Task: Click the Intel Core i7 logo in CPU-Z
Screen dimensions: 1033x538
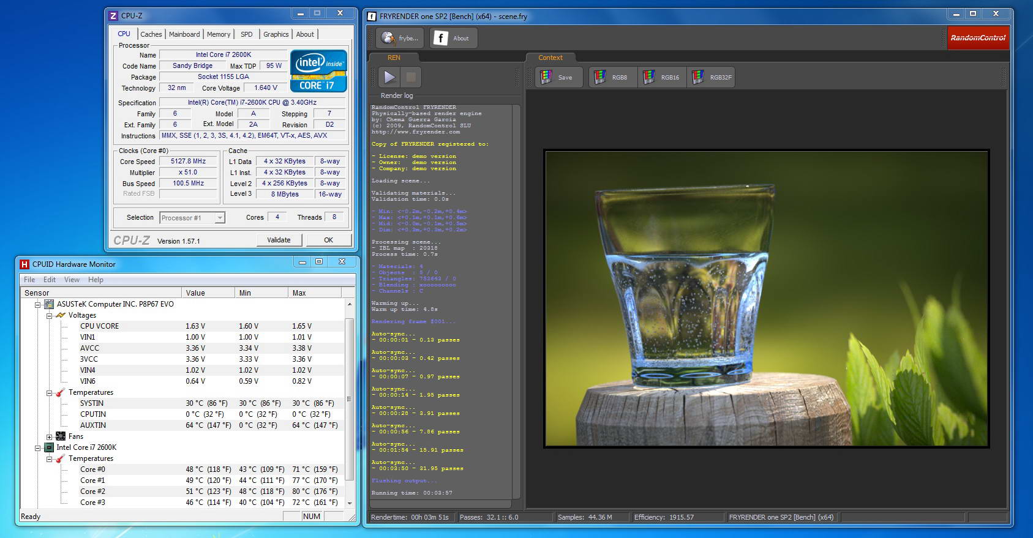Action: coord(318,71)
